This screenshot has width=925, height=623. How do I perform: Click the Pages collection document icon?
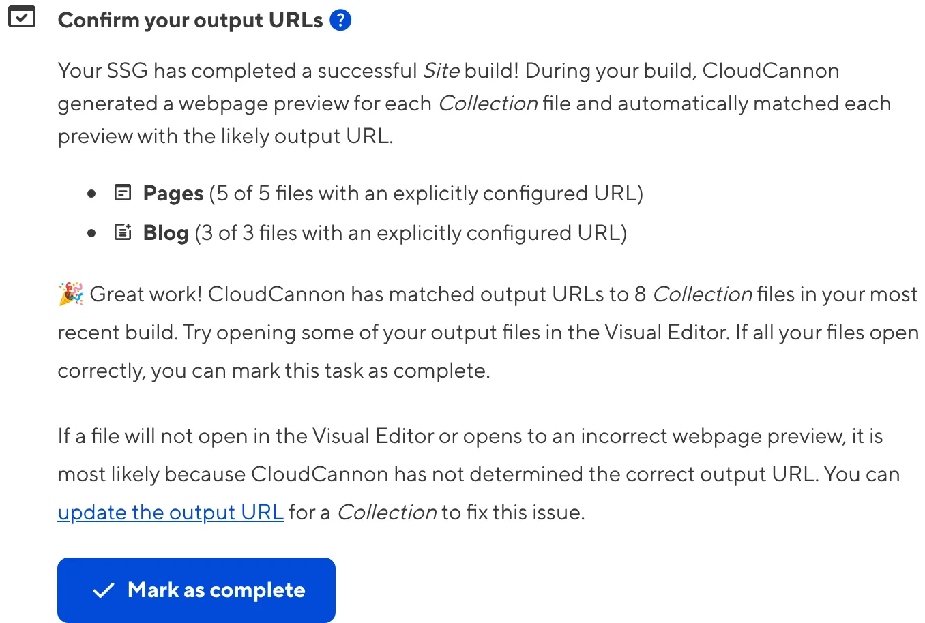[122, 193]
